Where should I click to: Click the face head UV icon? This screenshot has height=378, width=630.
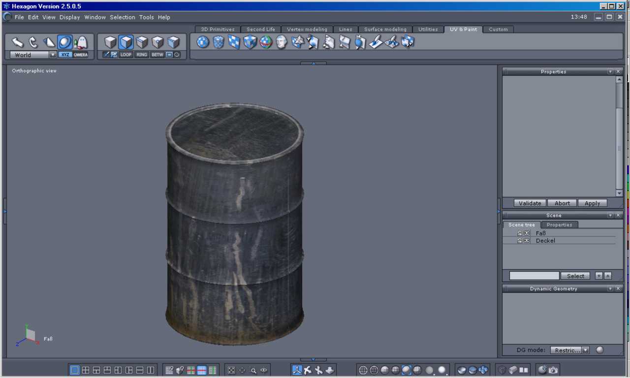click(x=282, y=42)
